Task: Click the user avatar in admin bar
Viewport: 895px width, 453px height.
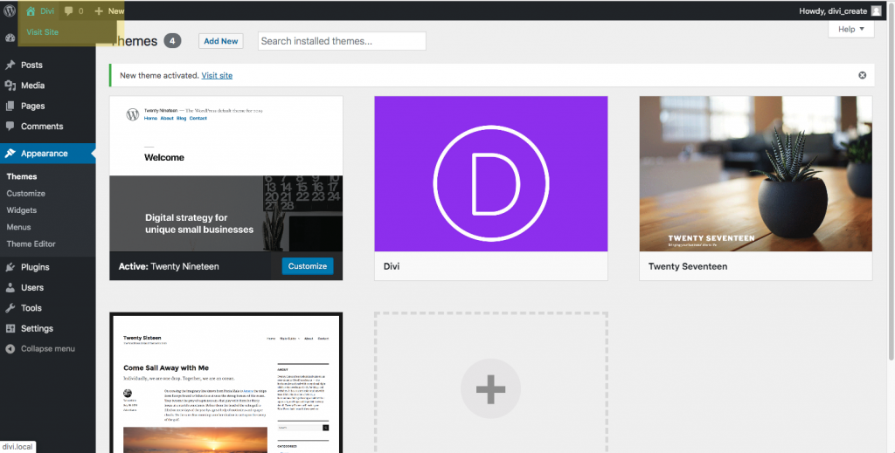Action: coord(876,10)
